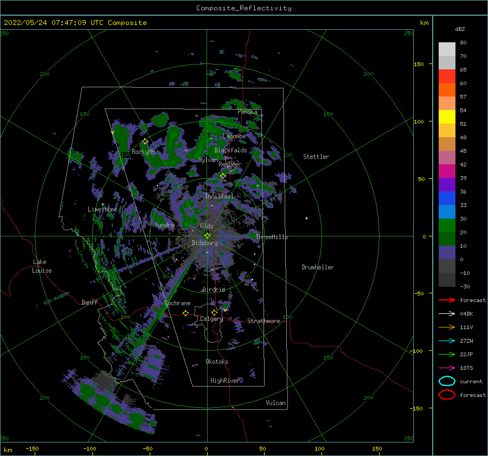Click the Ponoka city label

point(247,112)
